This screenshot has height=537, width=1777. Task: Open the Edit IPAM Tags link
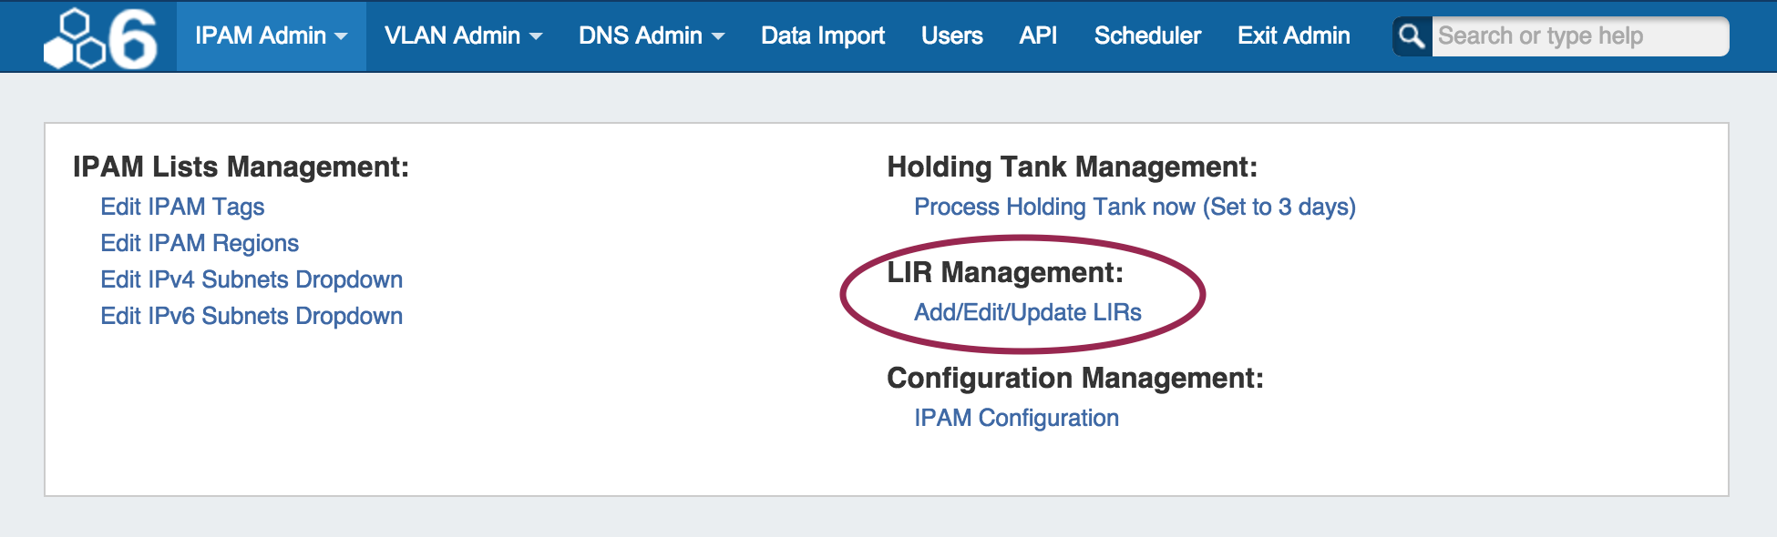point(182,207)
